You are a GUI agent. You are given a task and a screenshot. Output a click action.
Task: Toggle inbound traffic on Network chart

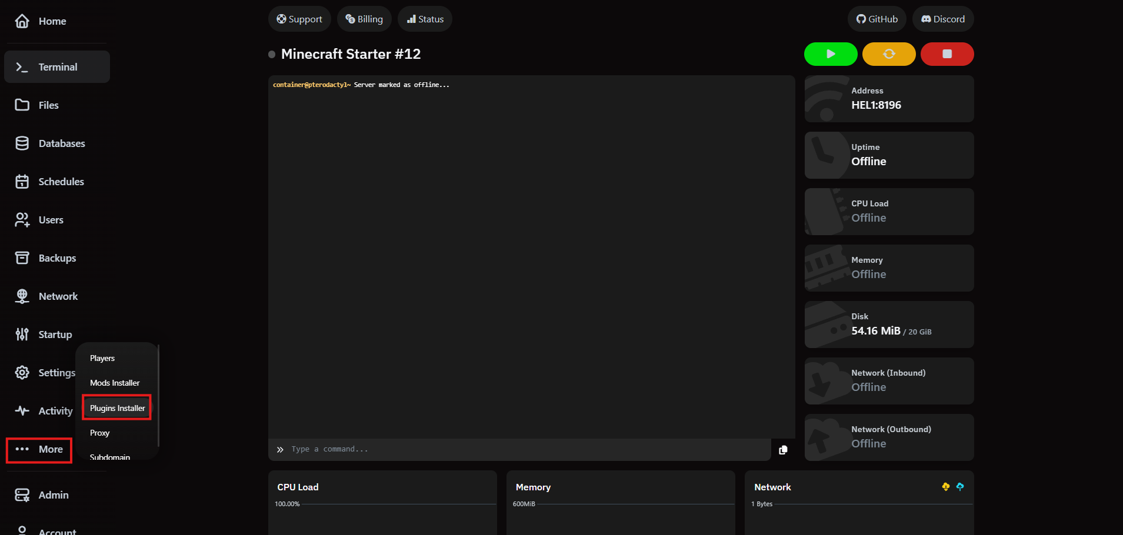946,487
